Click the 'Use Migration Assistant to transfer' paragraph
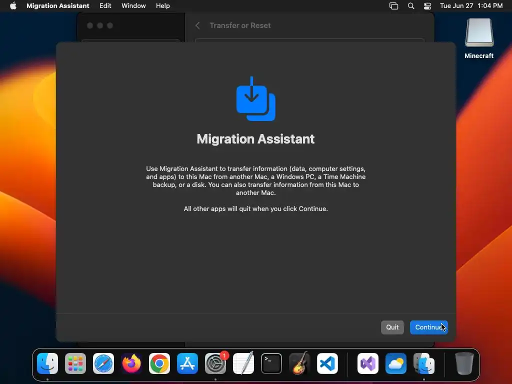Image resolution: width=512 pixels, height=384 pixels. pyautogui.click(x=255, y=180)
